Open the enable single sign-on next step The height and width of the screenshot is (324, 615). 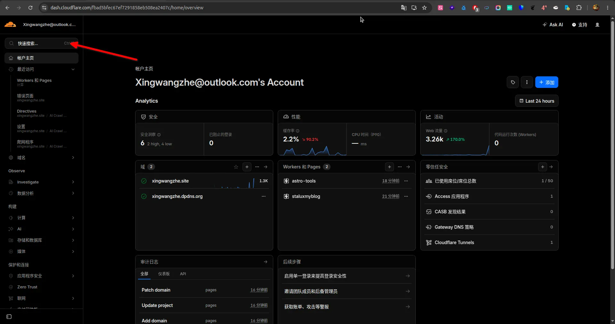click(x=347, y=276)
